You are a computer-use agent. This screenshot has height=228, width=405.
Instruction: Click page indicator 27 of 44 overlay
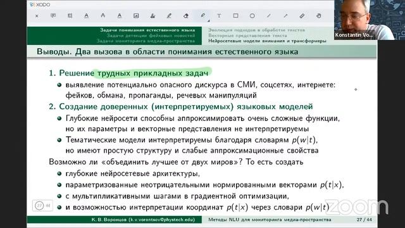(43, 206)
